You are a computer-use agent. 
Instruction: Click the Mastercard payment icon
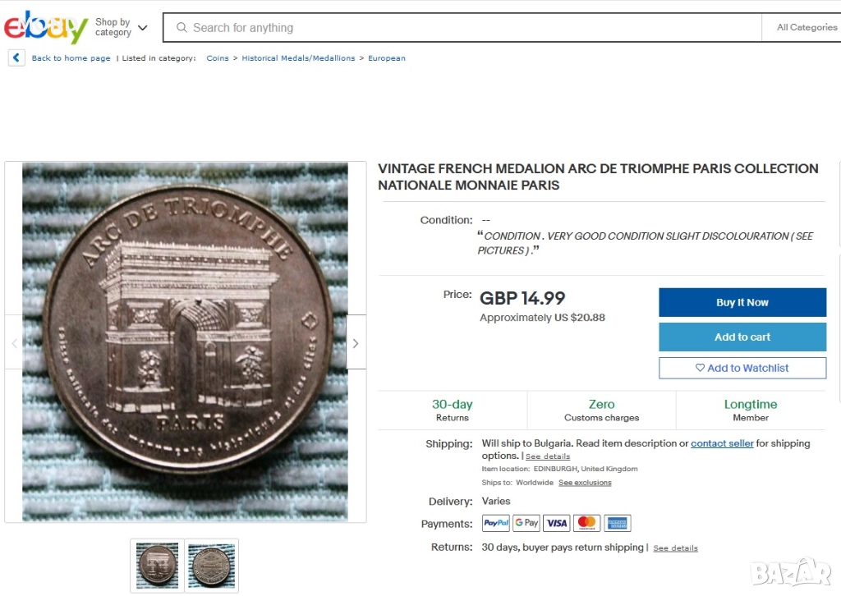point(586,523)
